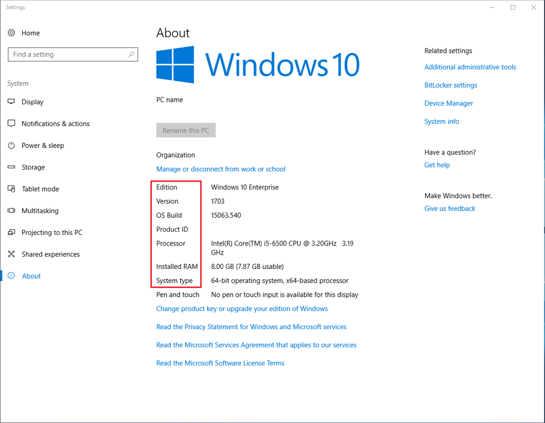
Task: Select the About page
Action: 31,276
